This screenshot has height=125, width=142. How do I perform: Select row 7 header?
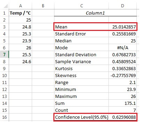tap(4, 55)
